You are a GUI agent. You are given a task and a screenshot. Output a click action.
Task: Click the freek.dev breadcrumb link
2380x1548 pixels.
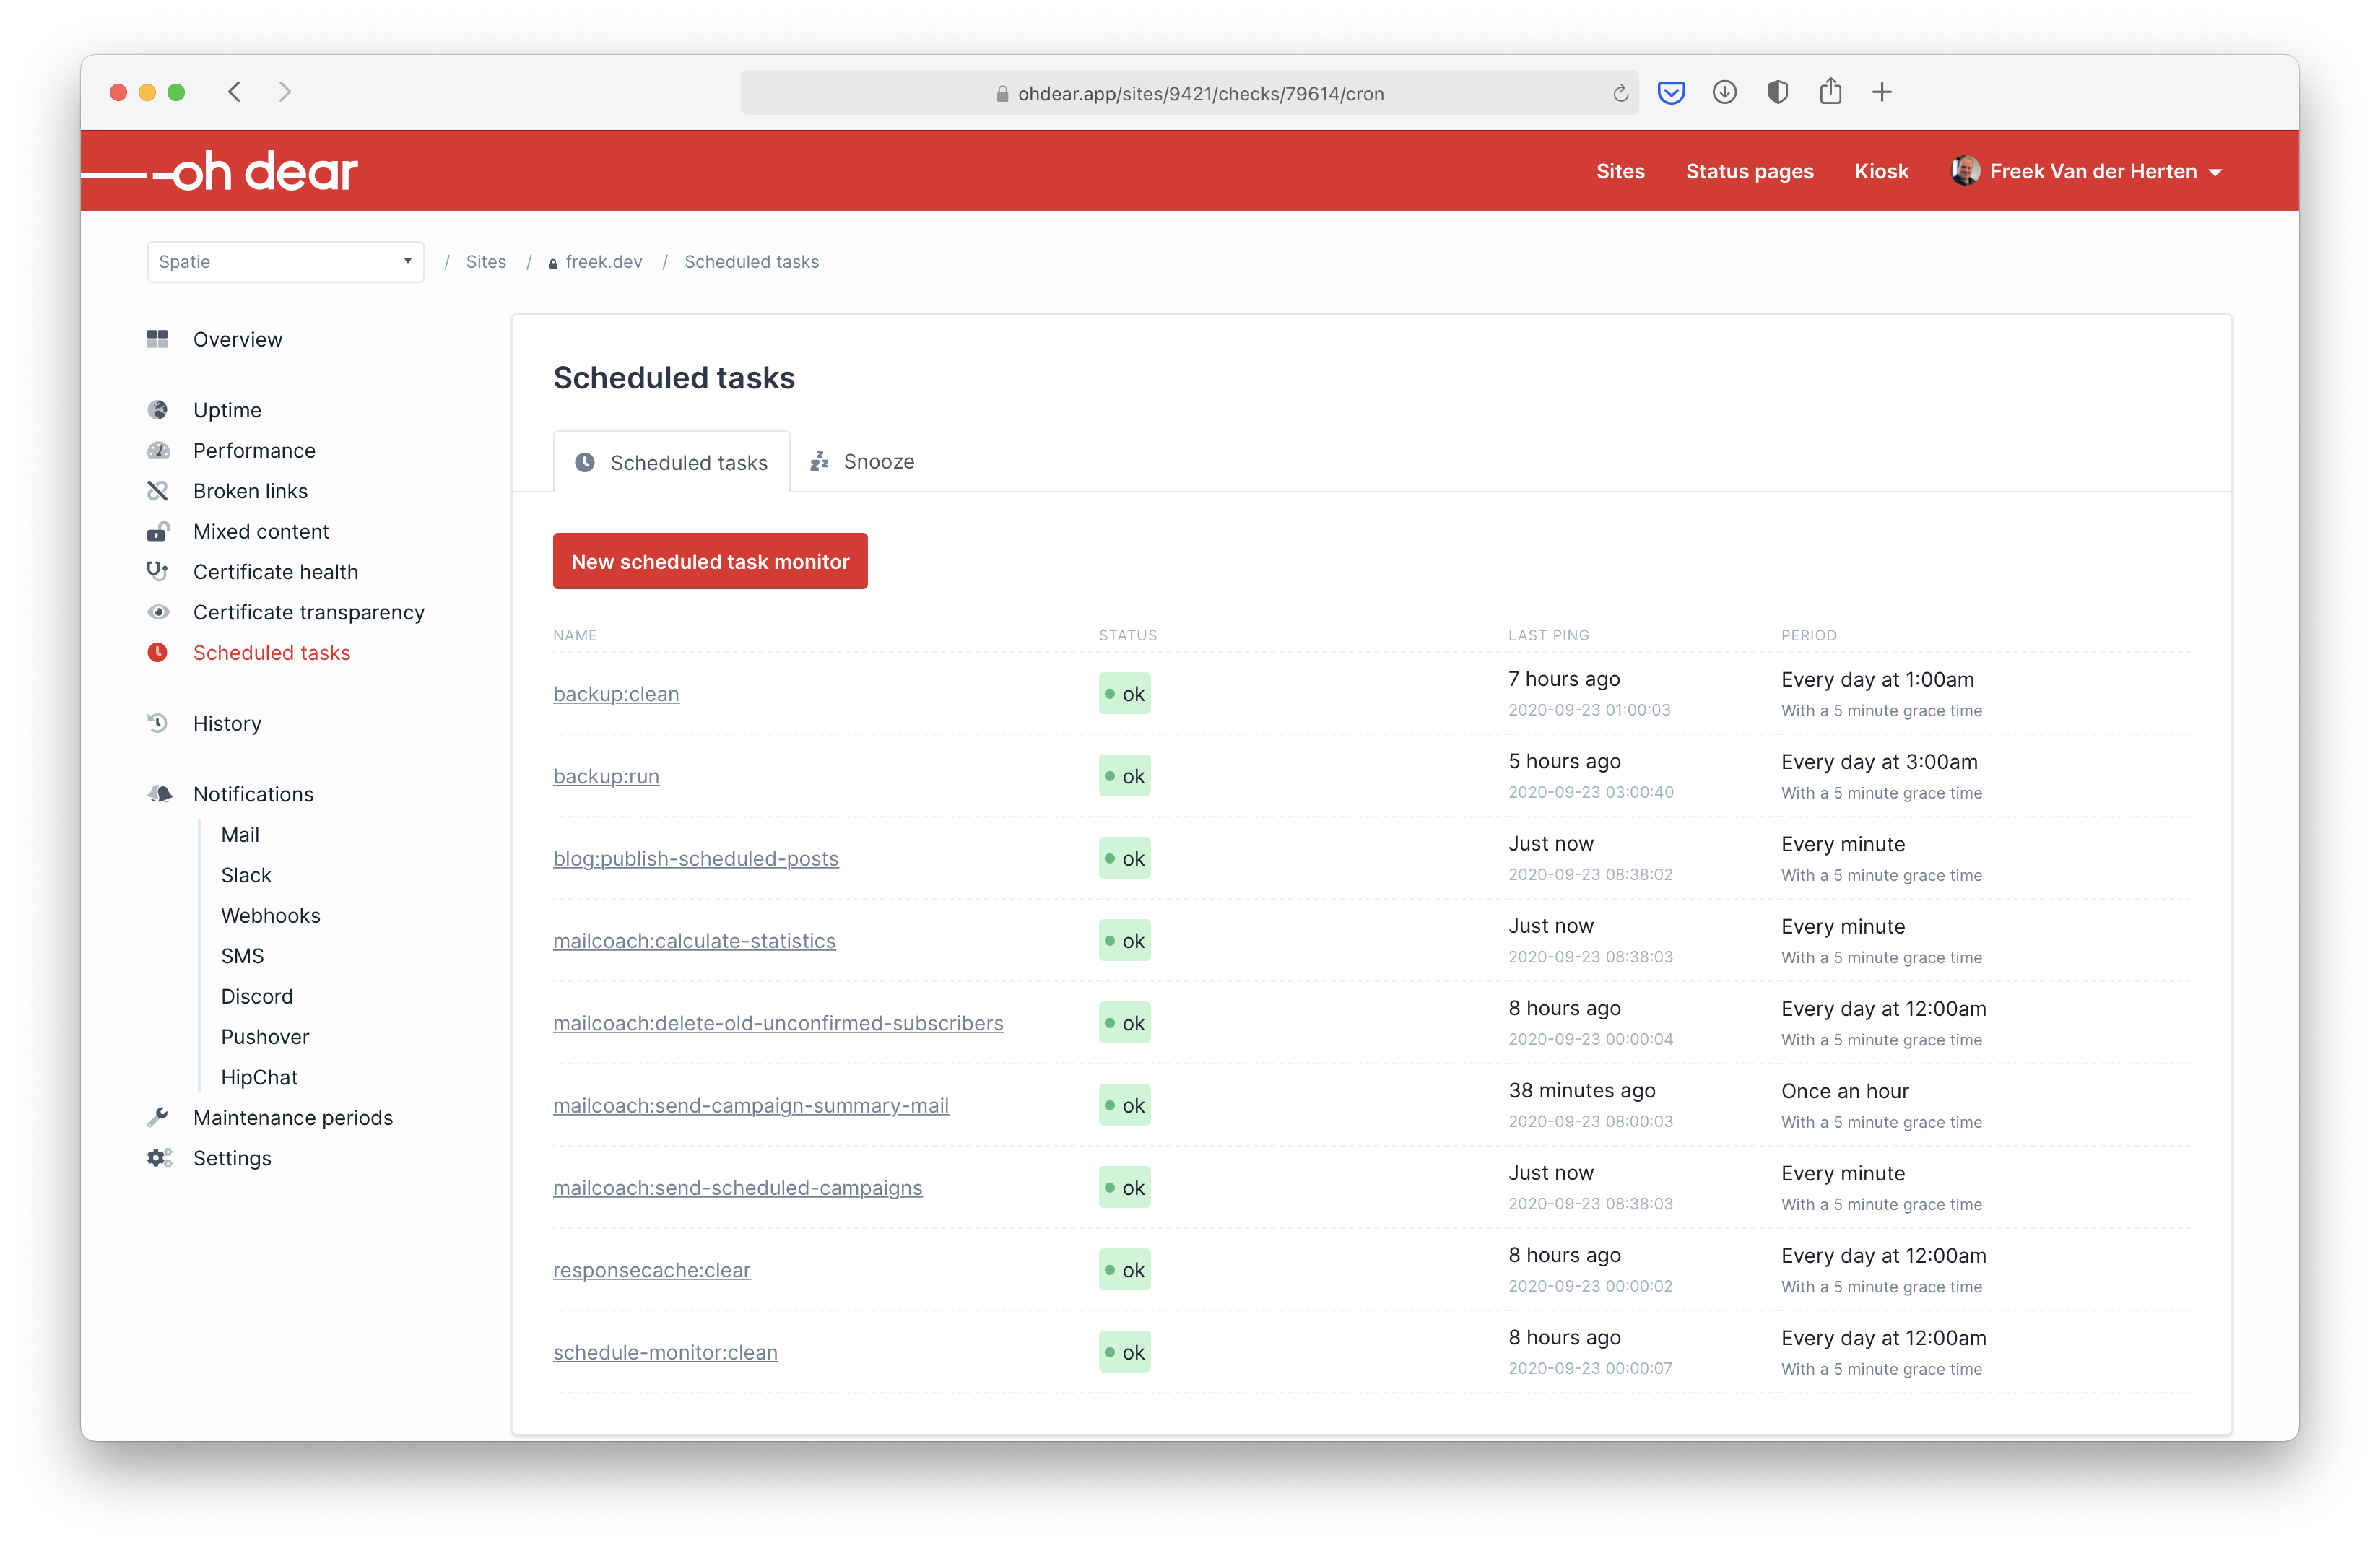pos(595,262)
